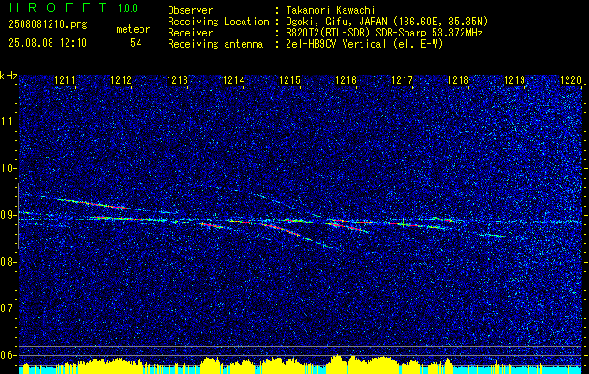Click the 1211 time marker
589x374 pixels.
tap(65, 80)
